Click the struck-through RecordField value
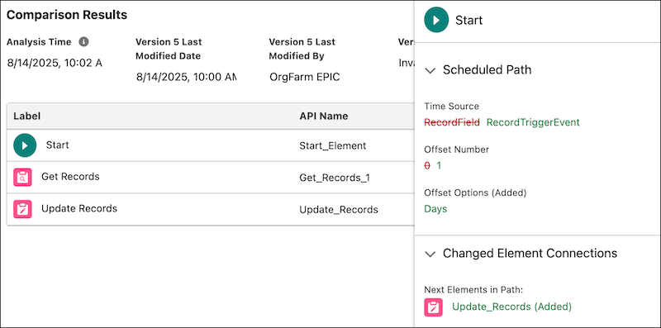This screenshot has width=661, height=328. pyautogui.click(x=452, y=122)
